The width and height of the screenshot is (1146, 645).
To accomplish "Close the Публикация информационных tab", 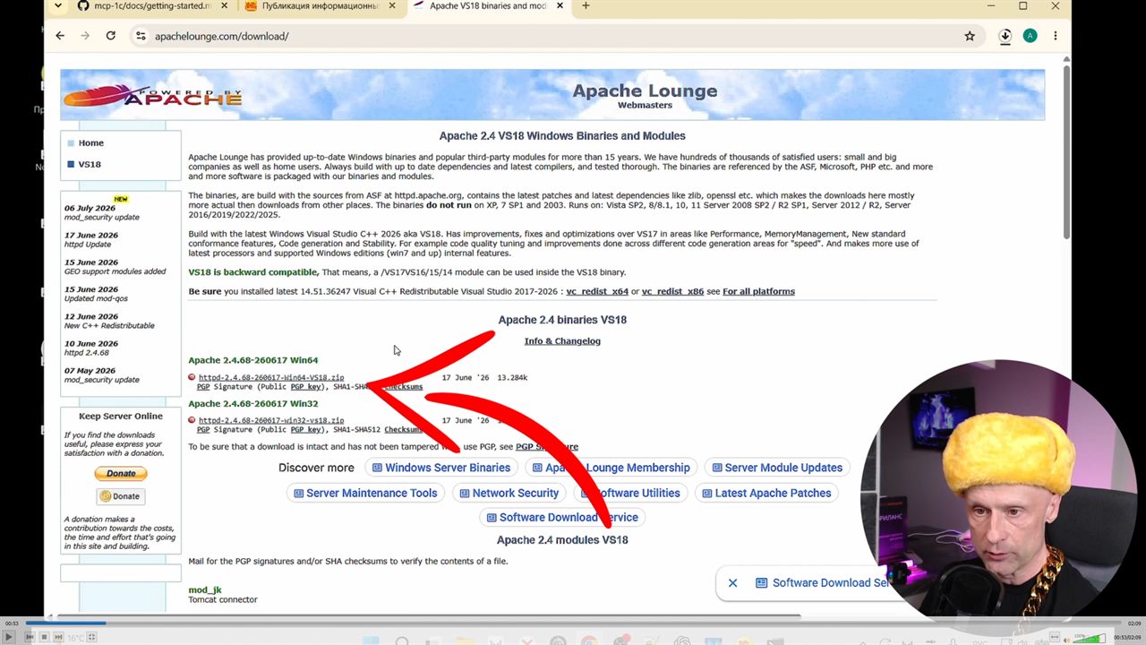I will [x=391, y=6].
